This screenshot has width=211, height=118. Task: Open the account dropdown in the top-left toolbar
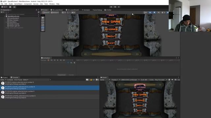click(4, 7)
